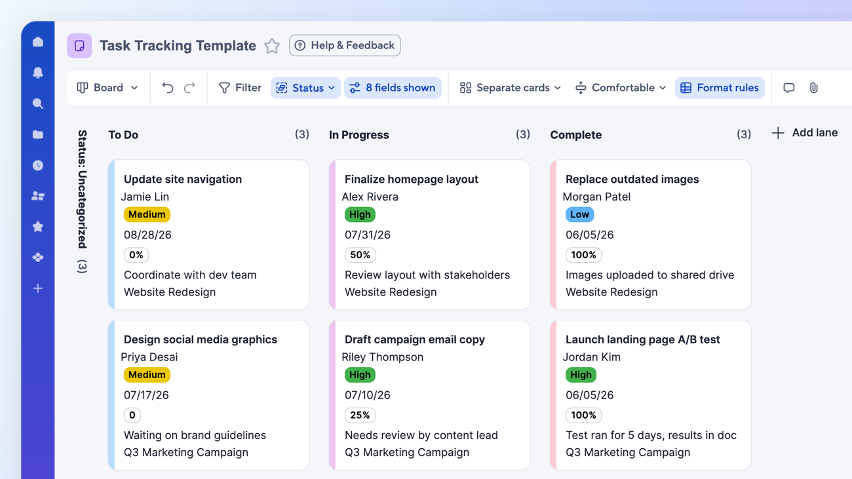Click the 50% progress chip on Finalize homepage layout
Screen dimensions: 852x479
point(360,255)
